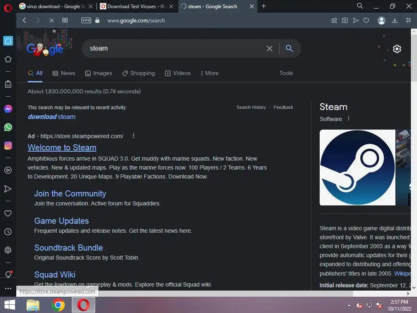Select the Images results tab
The width and height of the screenshot is (417, 313).
(x=99, y=73)
